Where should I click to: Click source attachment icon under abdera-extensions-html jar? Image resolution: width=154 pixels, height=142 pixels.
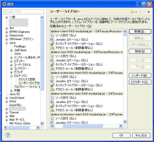52,77
